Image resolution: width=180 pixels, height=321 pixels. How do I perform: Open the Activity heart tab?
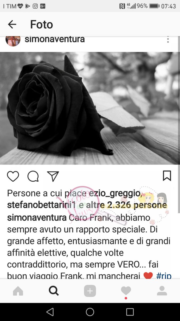[126, 291]
